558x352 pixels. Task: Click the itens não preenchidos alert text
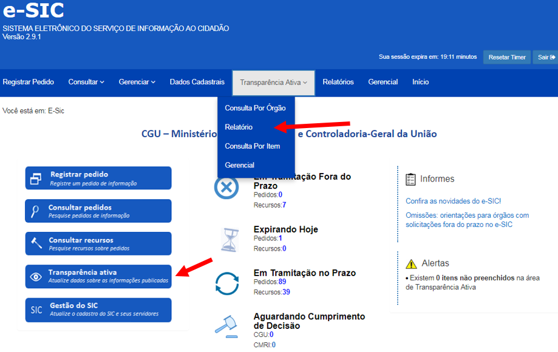click(472, 283)
